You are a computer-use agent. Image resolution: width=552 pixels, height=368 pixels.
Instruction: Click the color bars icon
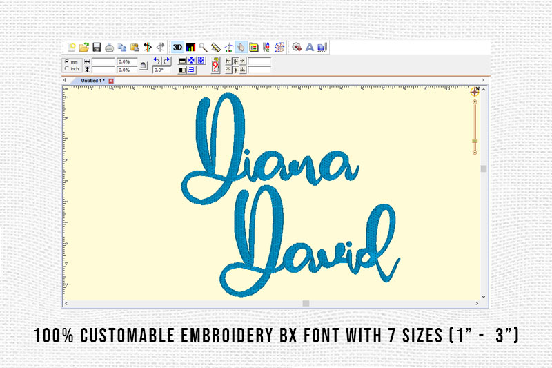point(190,47)
